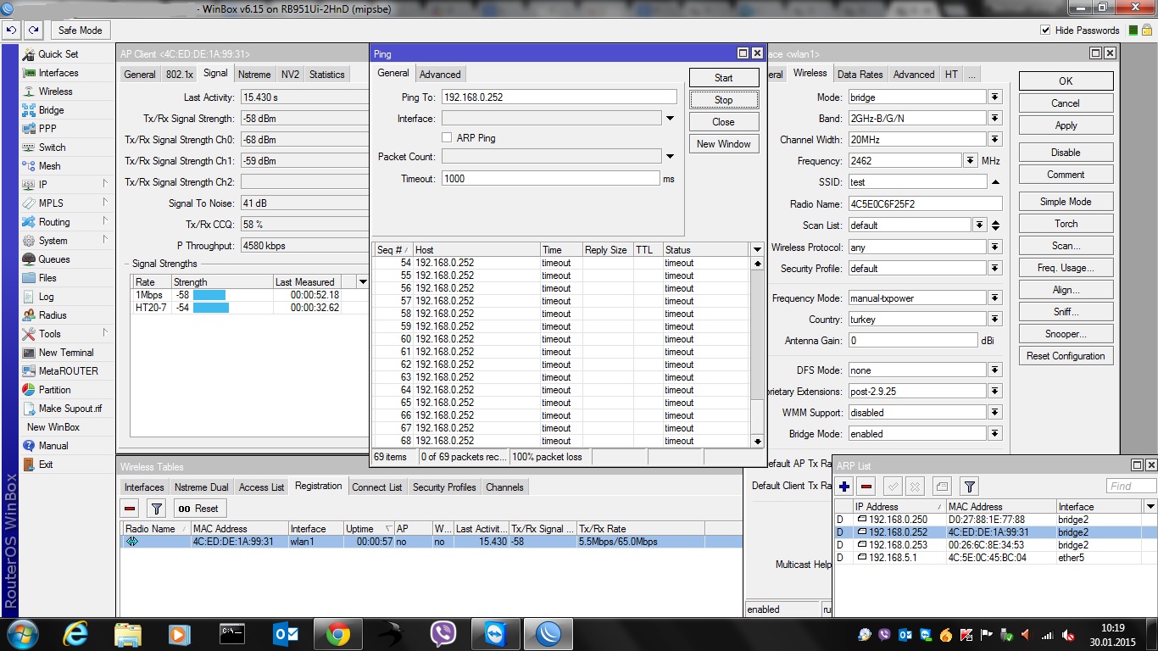Click the blue plus icon in ARP List
The width and height of the screenshot is (1158, 651).
[x=844, y=487]
